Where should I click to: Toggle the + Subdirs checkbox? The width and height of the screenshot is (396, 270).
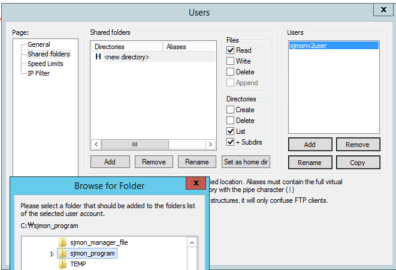click(231, 142)
